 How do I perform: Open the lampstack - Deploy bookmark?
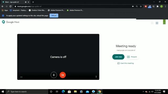(18, 10)
